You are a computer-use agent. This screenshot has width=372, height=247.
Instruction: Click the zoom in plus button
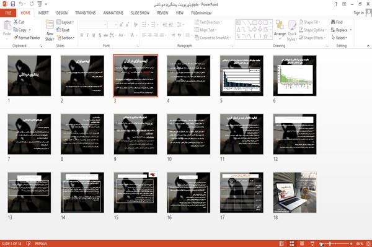(351, 243)
